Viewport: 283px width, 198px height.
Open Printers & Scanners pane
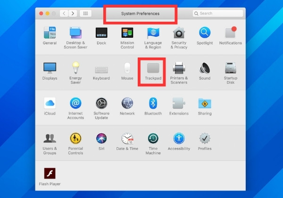pos(179,73)
